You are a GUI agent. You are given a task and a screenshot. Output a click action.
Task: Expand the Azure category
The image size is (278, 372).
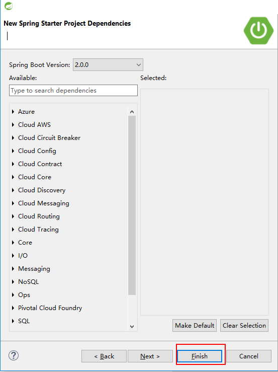pyautogui.click(x=13, y=112)
